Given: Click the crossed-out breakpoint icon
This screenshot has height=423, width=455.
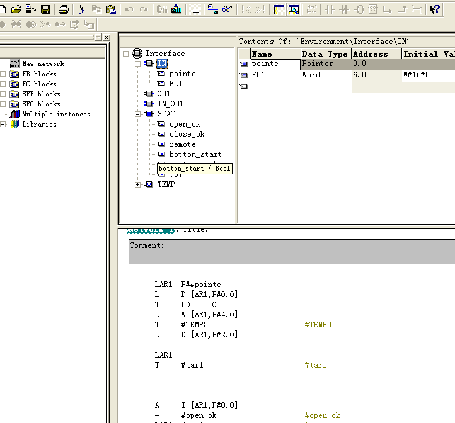Looking at the screenshot, I should [16, 25].
